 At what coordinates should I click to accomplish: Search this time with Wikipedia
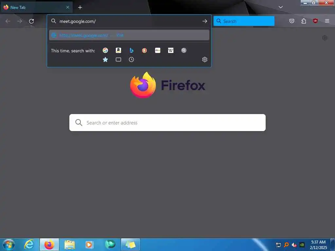pos(171,50)
